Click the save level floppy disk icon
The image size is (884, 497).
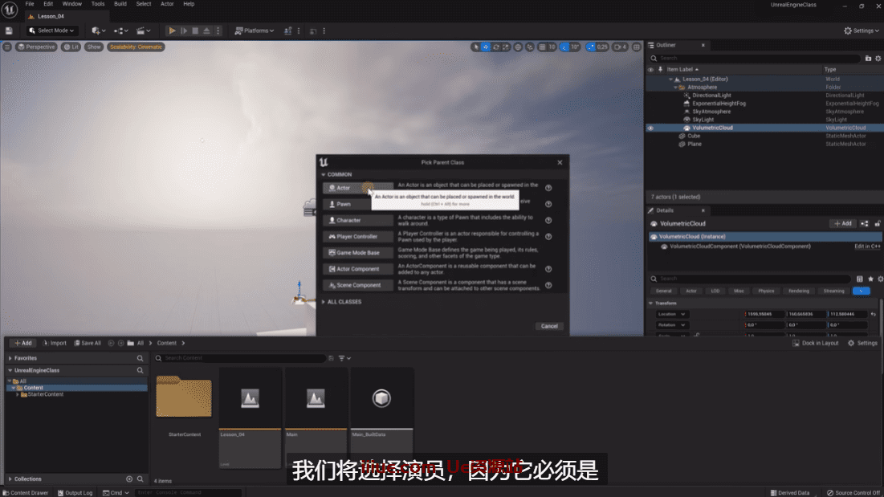[x=9, y=31]
